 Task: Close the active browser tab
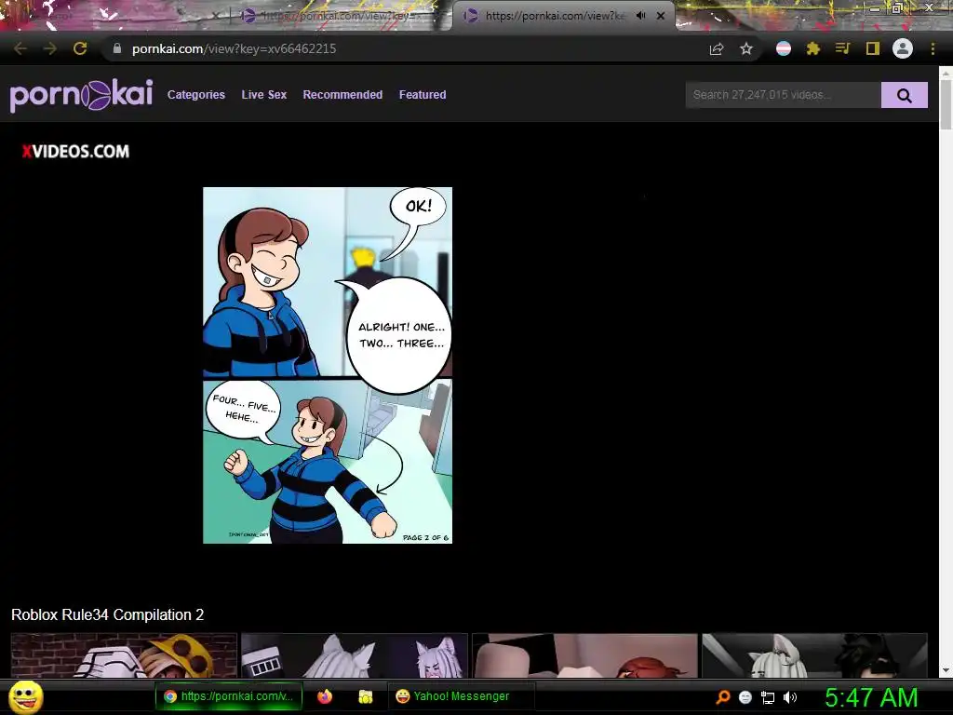[661, 16]
